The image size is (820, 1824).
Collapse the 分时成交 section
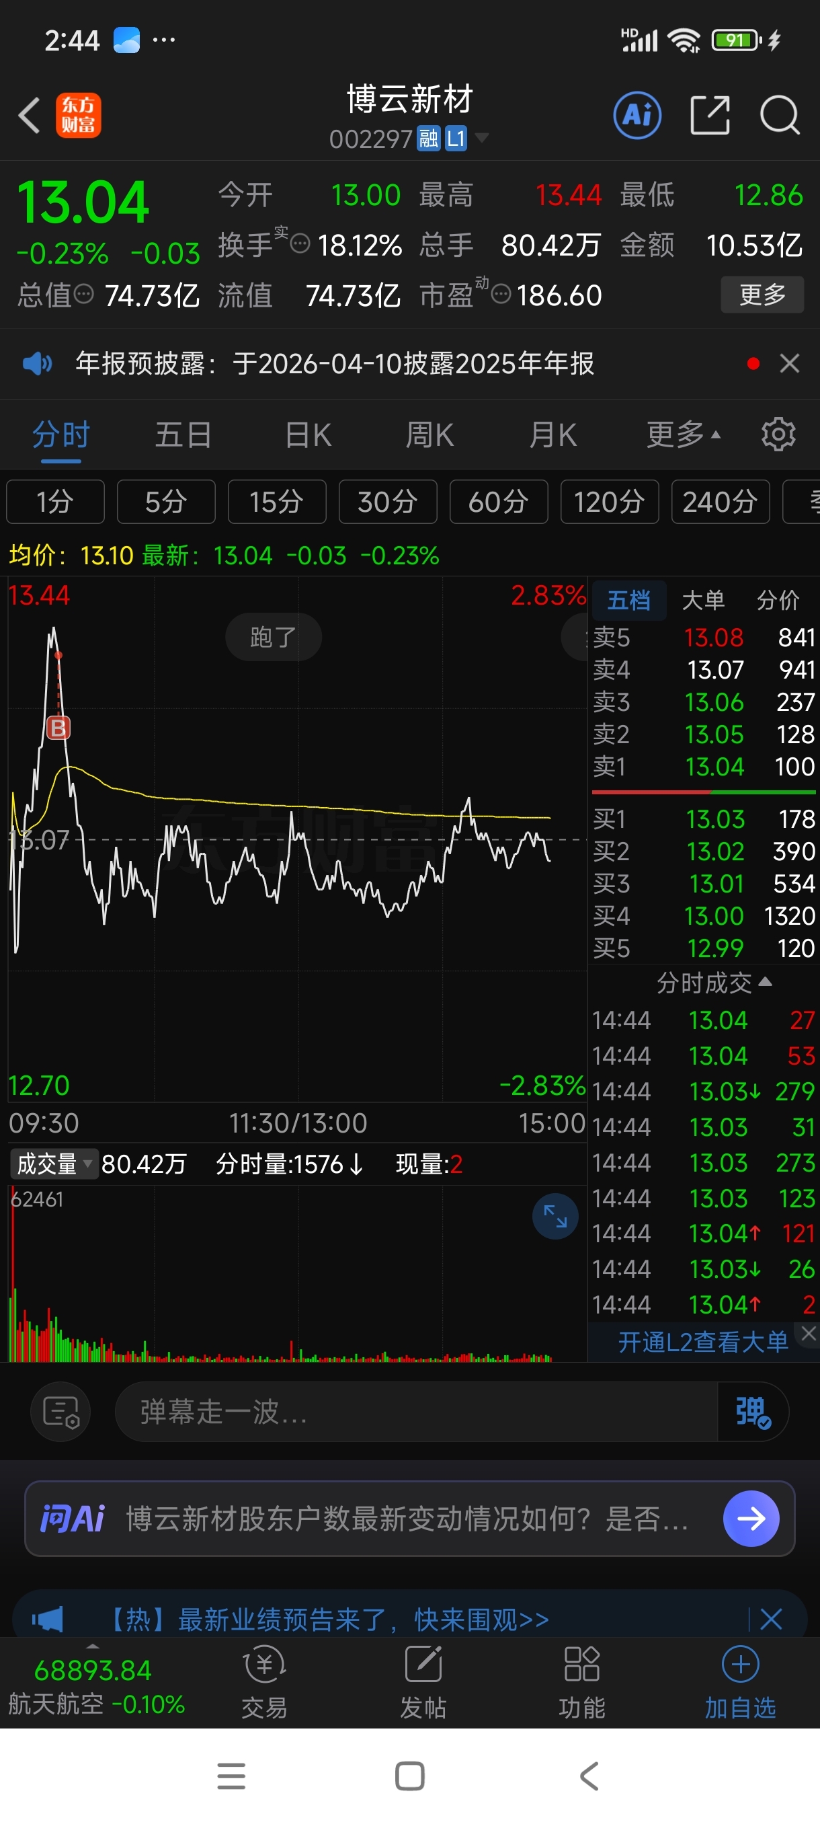click(713, 982)
